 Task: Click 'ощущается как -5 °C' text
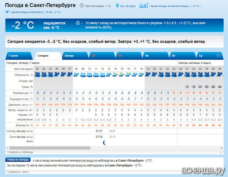[54, 25]
